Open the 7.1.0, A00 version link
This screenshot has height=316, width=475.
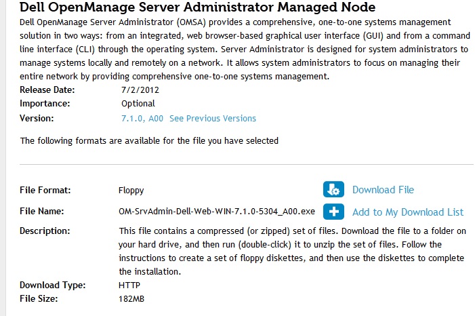(x=143, y=118)
